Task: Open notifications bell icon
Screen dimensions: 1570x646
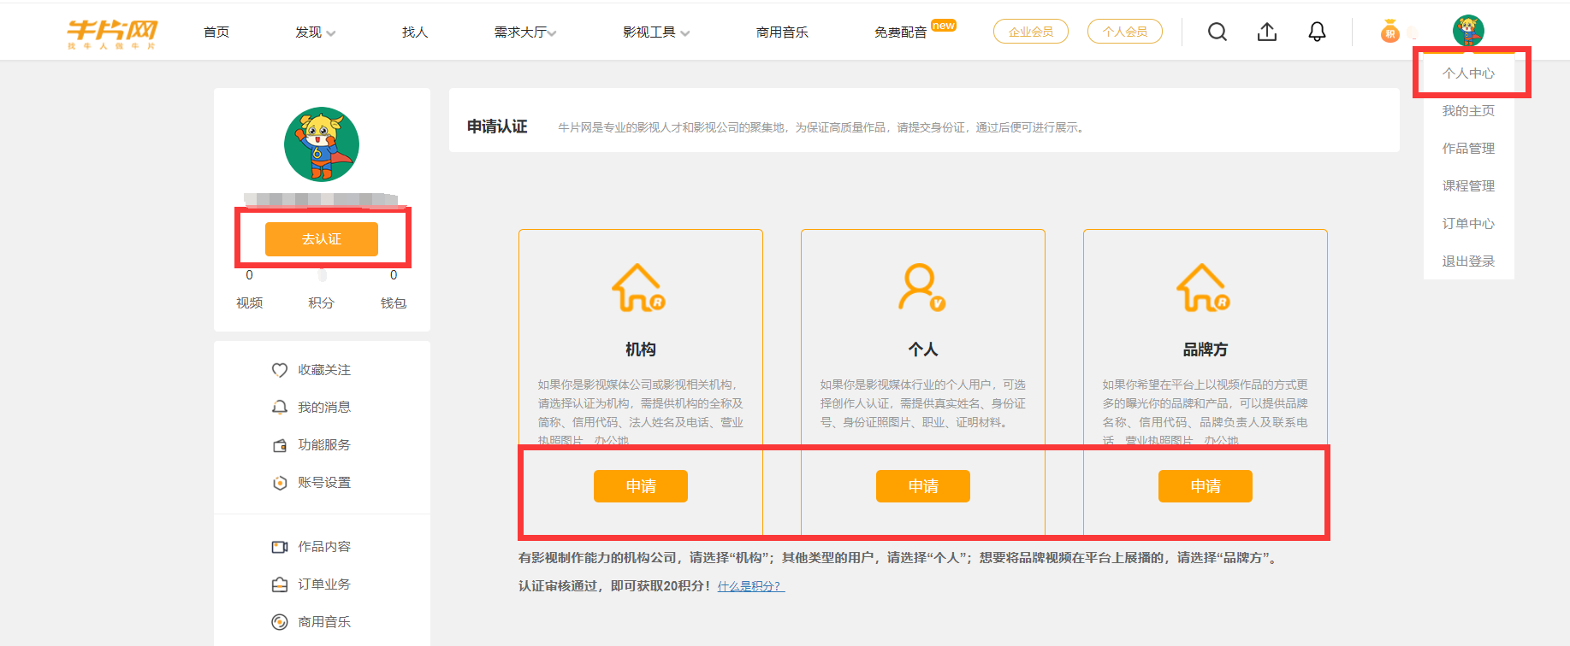Action: pos(1317,32)
